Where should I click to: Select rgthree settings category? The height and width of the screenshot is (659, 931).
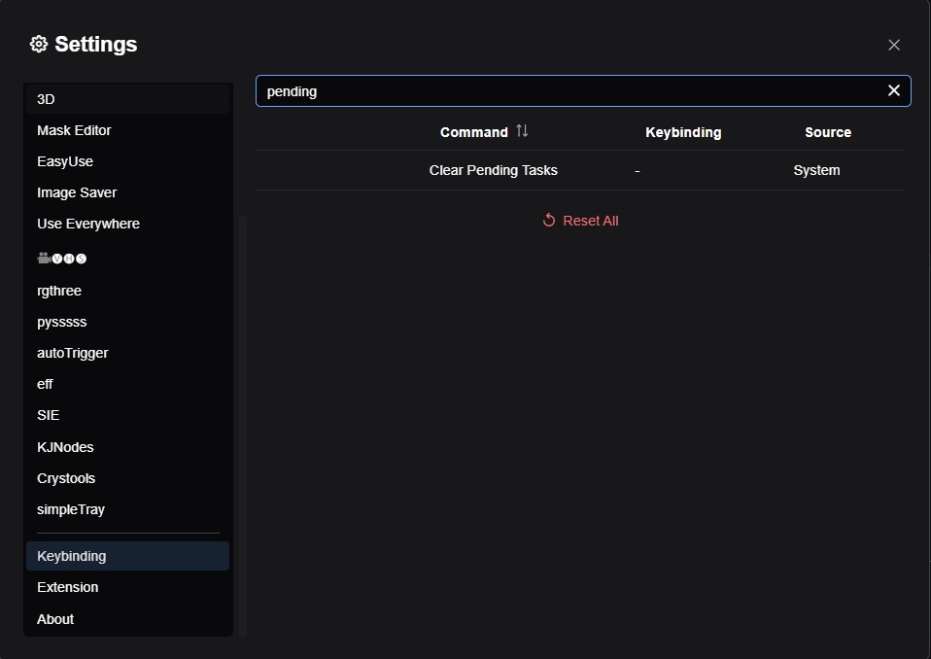(x=127, y=291)
